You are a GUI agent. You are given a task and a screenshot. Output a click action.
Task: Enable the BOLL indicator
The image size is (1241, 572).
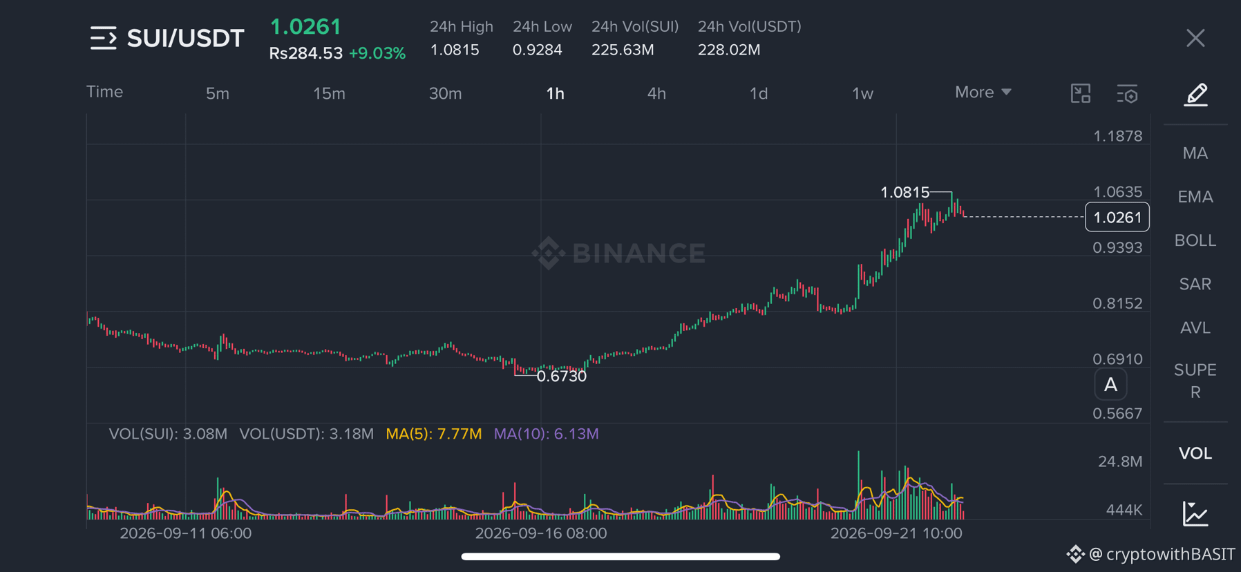(x=1195, y=240)
